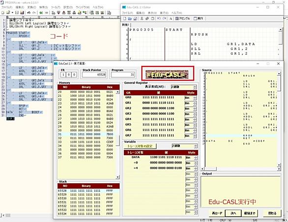Click the アセンブル toolbar button

pos(182,18)
